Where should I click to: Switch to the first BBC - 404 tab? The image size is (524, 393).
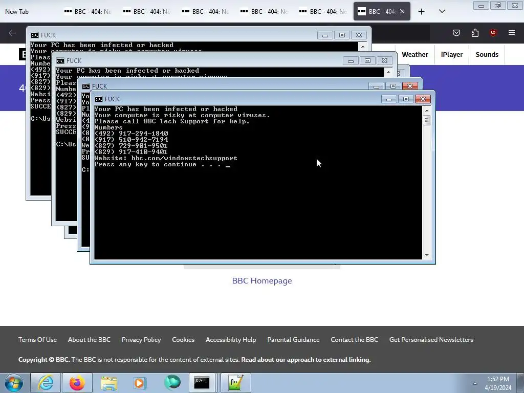click(x=88, y=12)
